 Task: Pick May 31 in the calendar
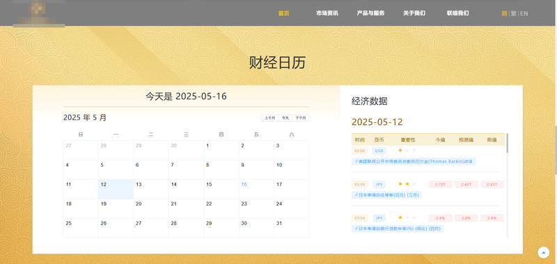[x=292, y=228]
